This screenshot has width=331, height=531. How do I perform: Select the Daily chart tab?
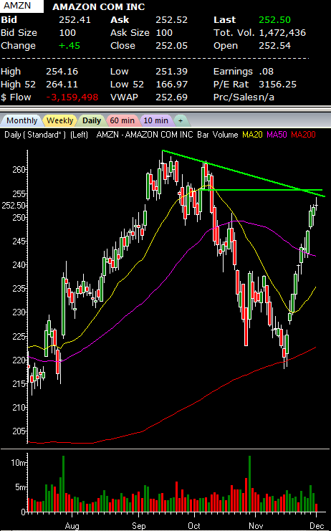click(92, 120)
